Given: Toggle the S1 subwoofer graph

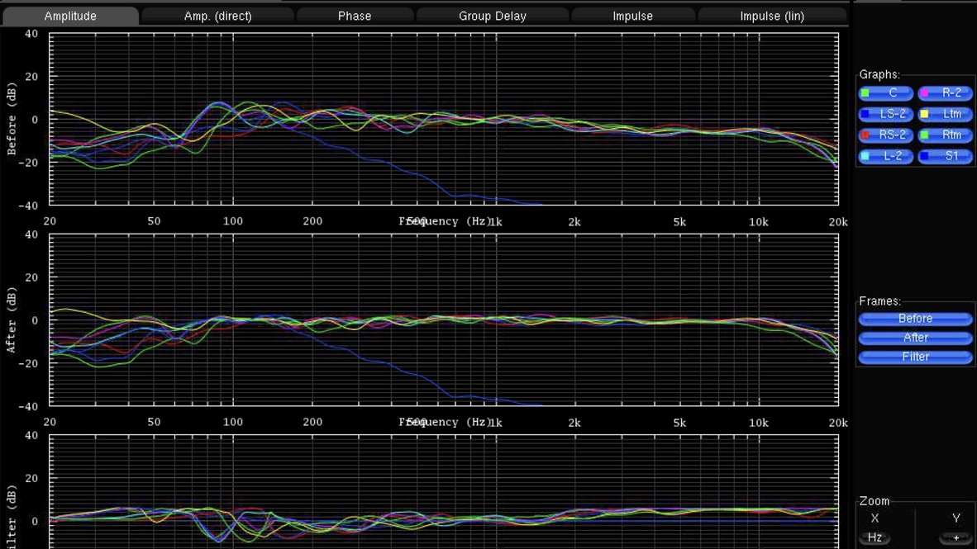Looking at the screenshot, I should coord(945,155).
